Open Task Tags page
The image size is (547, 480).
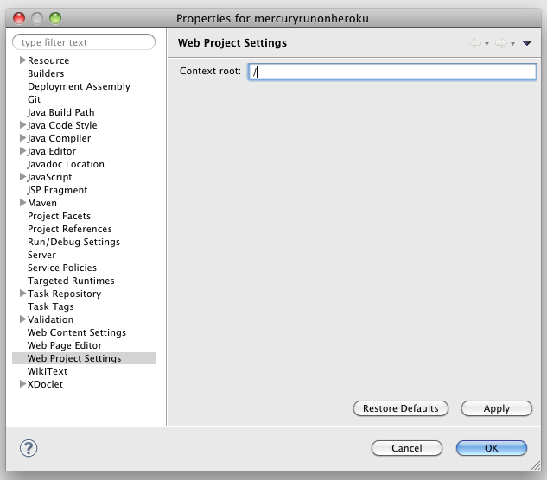51,306
